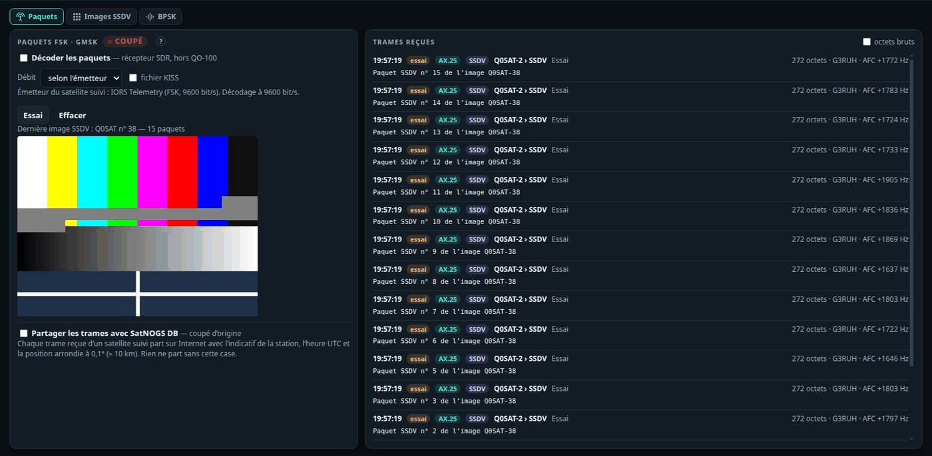Open the Images SSDV tab
932x456 pixels.
tap(101, 17)
